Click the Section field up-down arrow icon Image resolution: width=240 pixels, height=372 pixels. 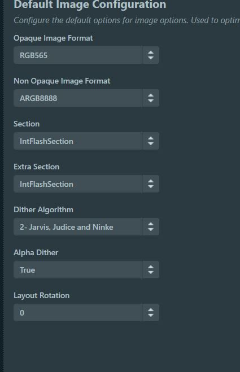tap(151, 141)
